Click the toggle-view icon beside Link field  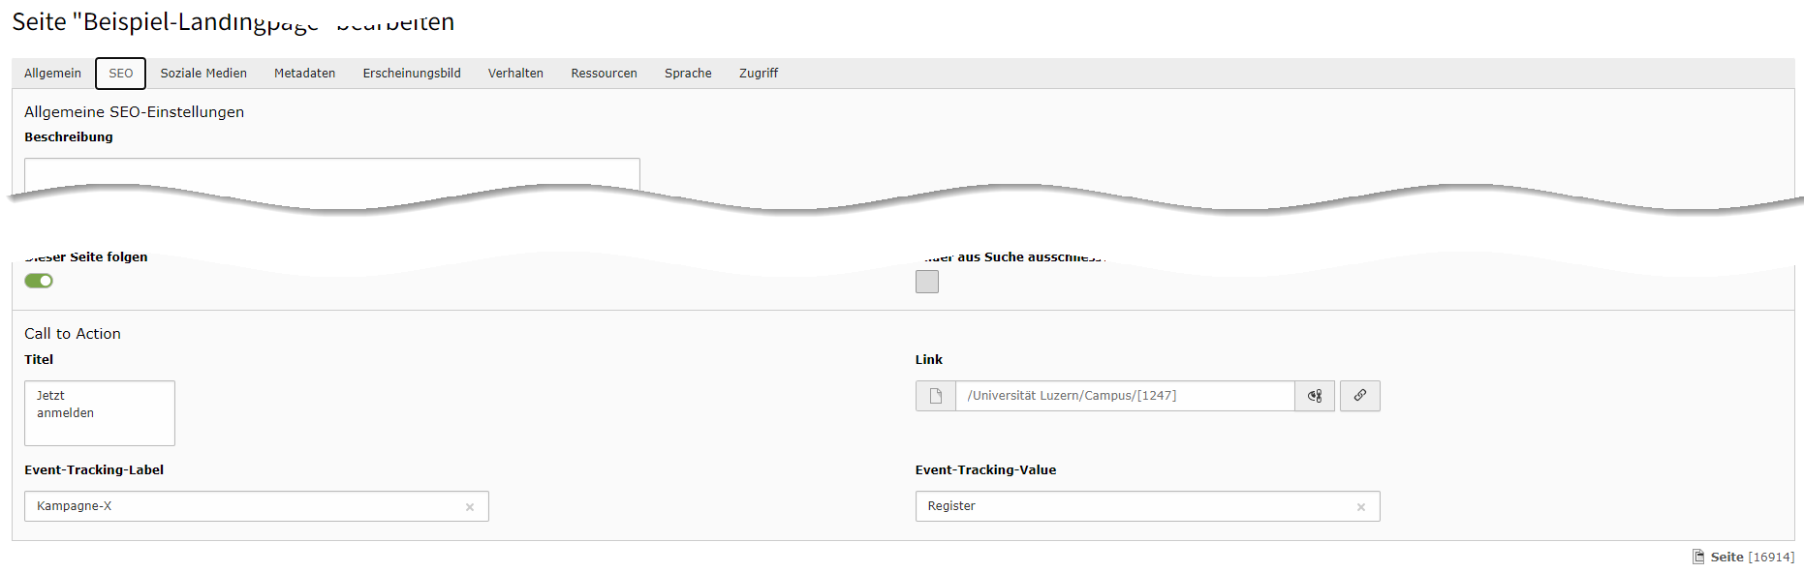[1315, 396]
